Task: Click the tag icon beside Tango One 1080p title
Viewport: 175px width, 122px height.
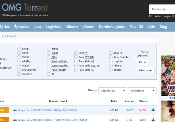Action: (15, 120)
